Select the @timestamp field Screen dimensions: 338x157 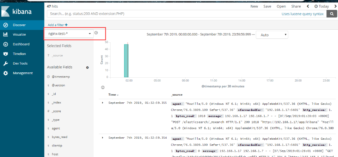61,77
